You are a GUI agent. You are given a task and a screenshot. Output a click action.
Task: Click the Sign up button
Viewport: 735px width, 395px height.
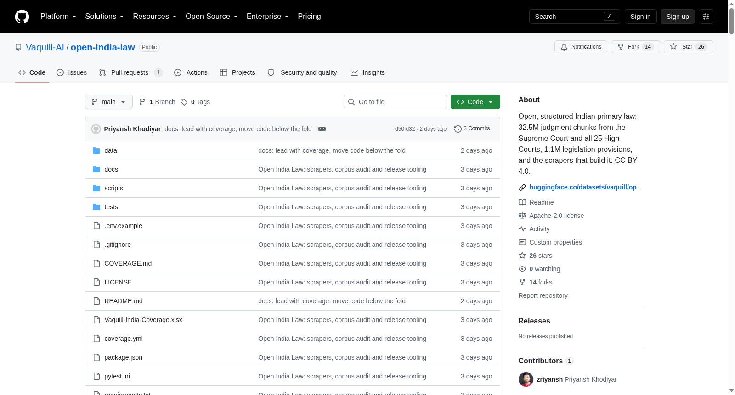point(678,17)
